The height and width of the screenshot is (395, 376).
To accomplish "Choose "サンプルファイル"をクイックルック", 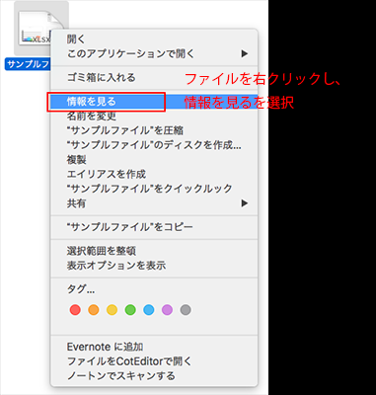I will 154,189.
